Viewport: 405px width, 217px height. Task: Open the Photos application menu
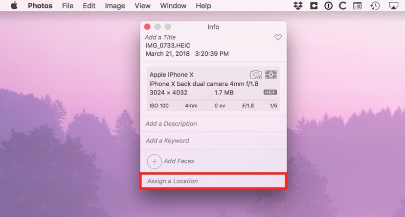coord(41,6)
